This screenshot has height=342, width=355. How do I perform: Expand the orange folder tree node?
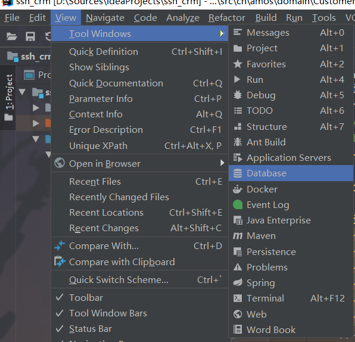tap(36, 123)
